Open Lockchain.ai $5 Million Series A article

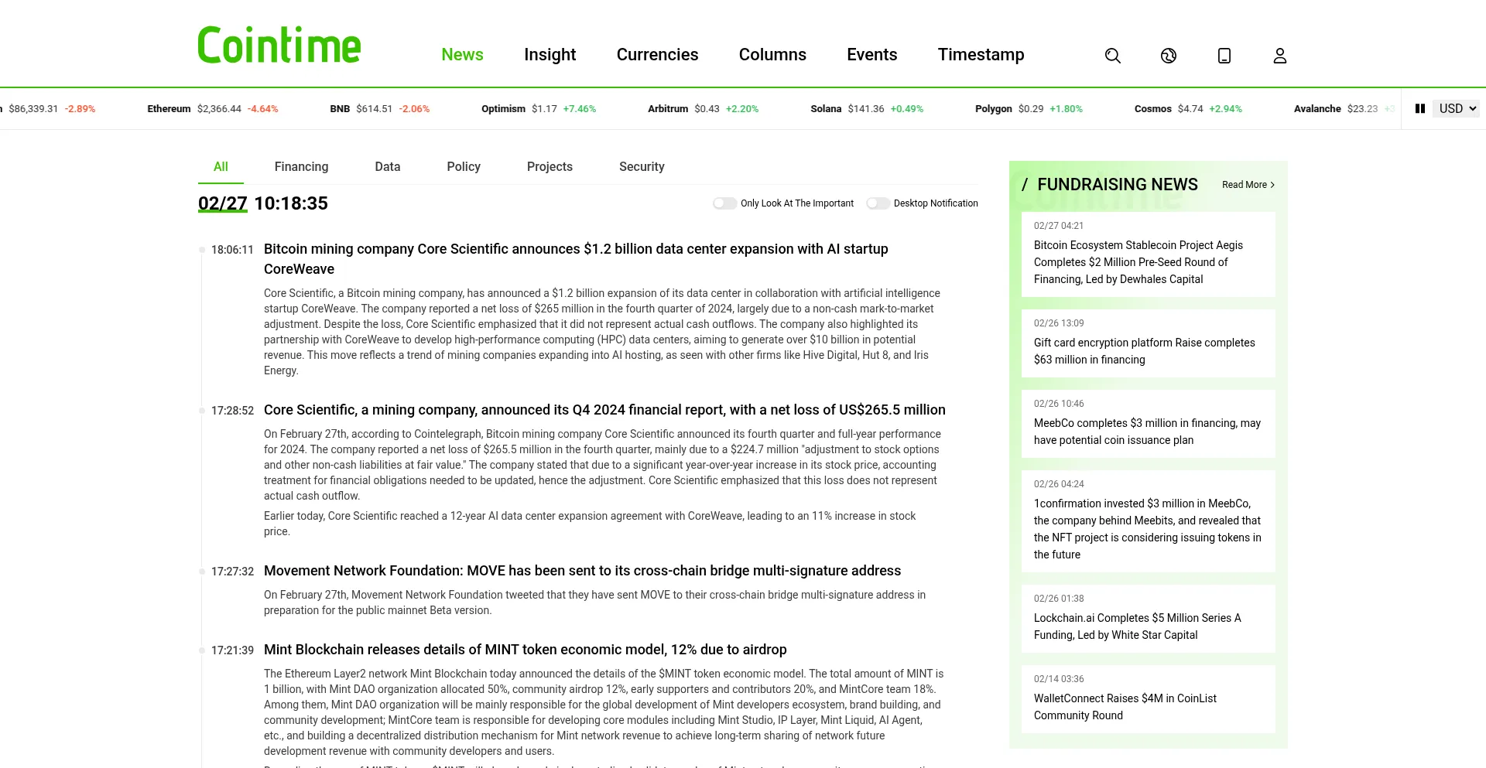tap(1149, 619)
